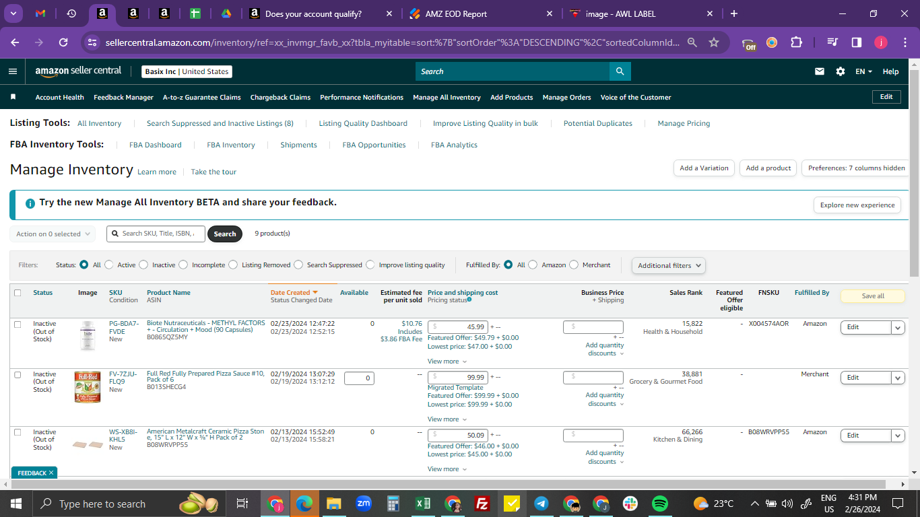Click the bookmark flag icon beside Account Health
The height and width of the screenshot is (517, 920).
[13, 97]
